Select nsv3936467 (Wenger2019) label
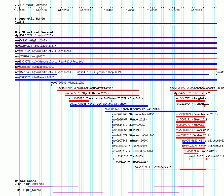 pyautogui.click(x=129, y=119)
